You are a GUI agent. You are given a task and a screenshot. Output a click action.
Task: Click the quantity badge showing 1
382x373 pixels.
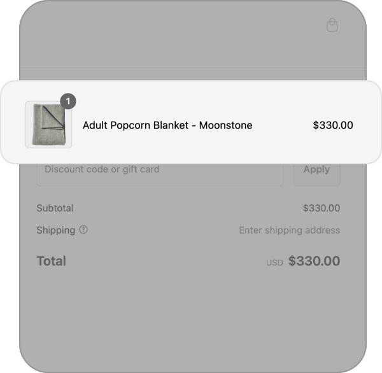point(68,101)
